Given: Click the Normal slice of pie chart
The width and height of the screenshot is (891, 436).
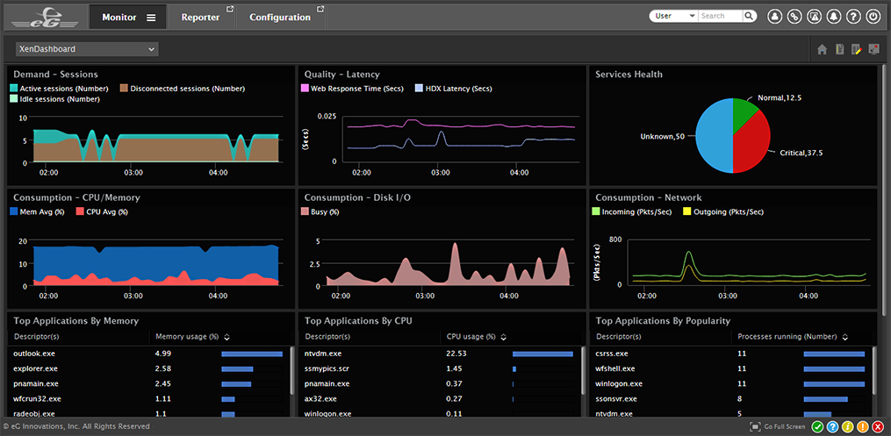Looking at the screenshot, I should pos(744,112).
